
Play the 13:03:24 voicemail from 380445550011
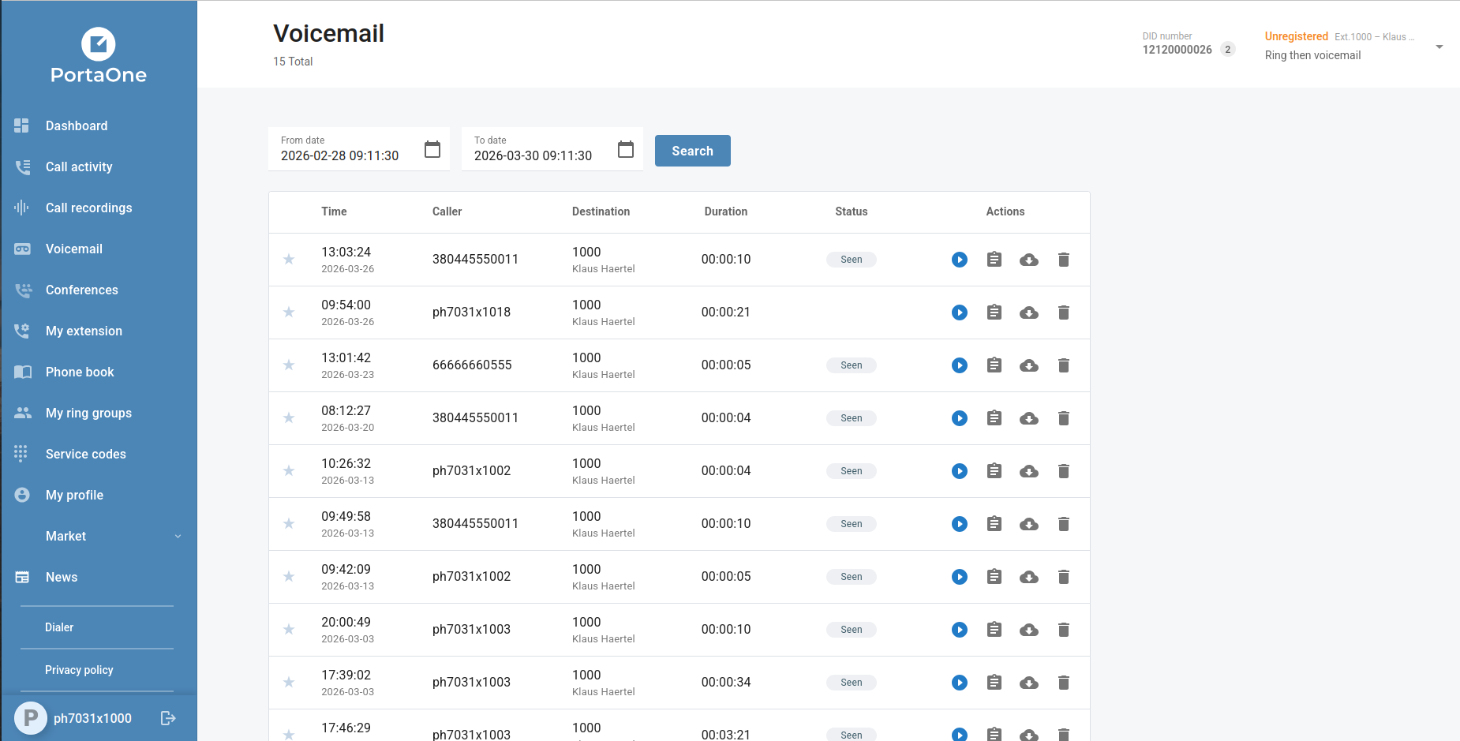pyautogui.click(x=959, y=260)
